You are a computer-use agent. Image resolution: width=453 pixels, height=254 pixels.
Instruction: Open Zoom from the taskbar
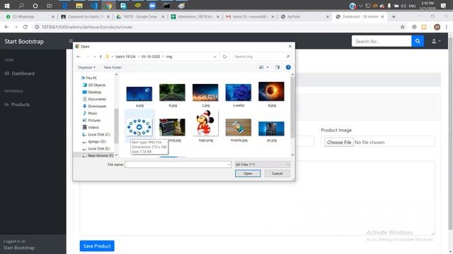[152, 6]
